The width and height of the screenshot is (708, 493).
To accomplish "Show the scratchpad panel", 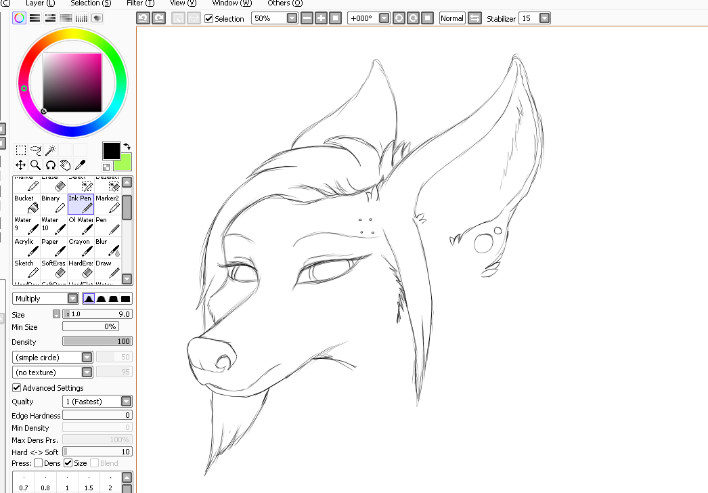I will 97,18.
